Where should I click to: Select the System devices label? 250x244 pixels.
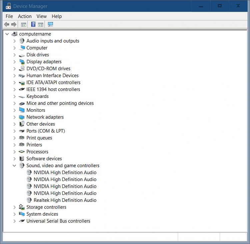42,214
